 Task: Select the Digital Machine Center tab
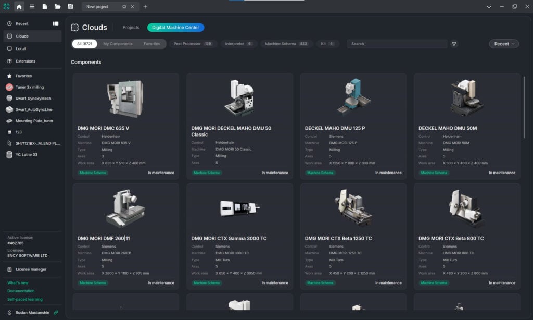175,27
